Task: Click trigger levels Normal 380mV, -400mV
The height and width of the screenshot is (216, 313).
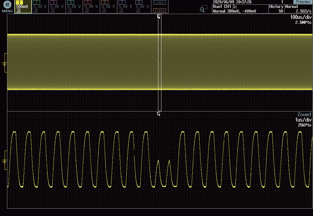Action: click(x=235, y=11)
